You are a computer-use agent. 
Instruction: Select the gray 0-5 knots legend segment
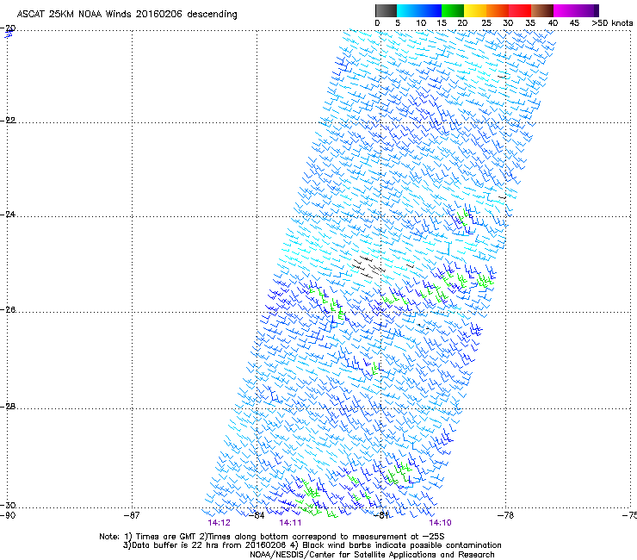[x=386, y=10]
